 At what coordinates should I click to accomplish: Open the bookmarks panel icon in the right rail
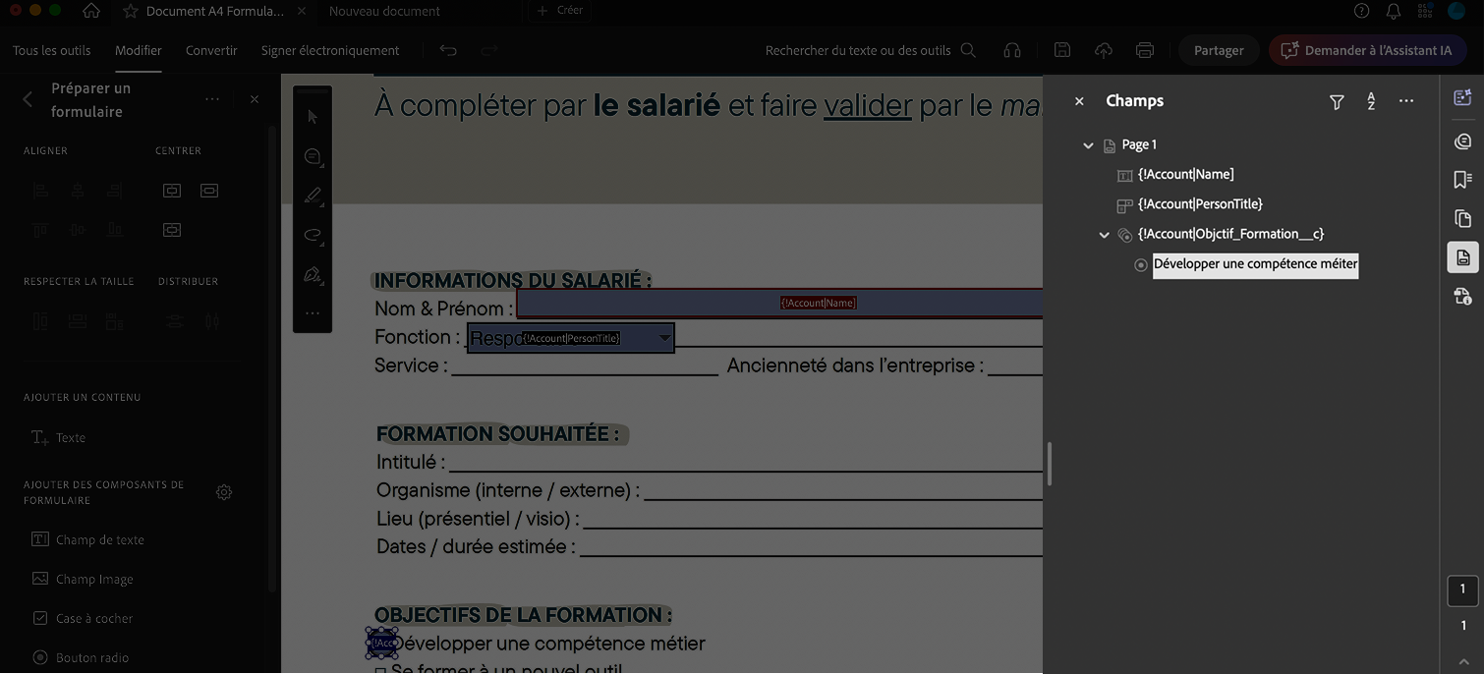1462,180
